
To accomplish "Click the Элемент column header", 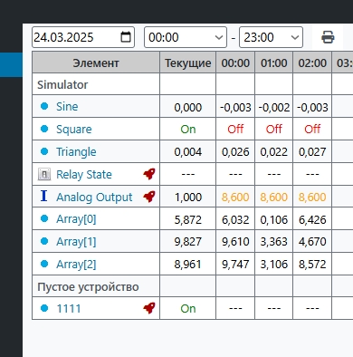I will click(96, 63).
